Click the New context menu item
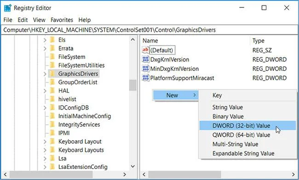This screenshot has height=180, width=299. pos(176,95)
